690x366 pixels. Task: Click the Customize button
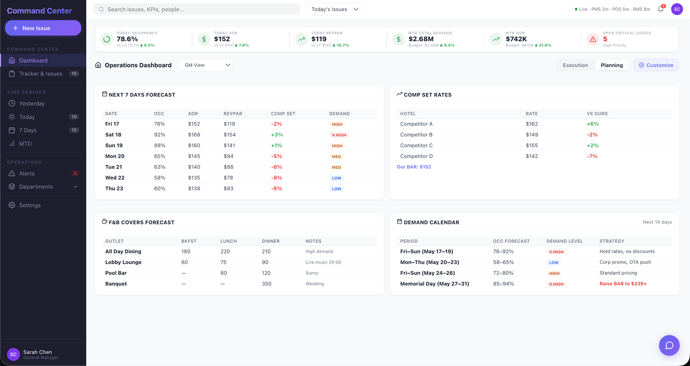(x=656, y=65)
